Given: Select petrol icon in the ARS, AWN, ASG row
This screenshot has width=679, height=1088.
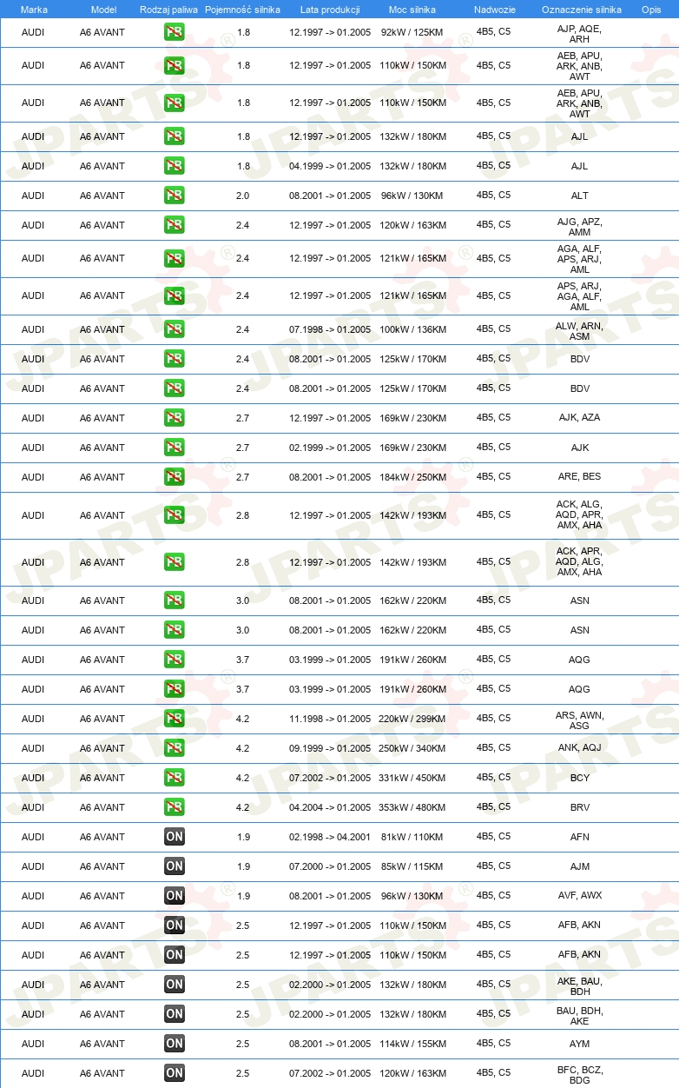Looking at the screenshot, I should 174,719.
